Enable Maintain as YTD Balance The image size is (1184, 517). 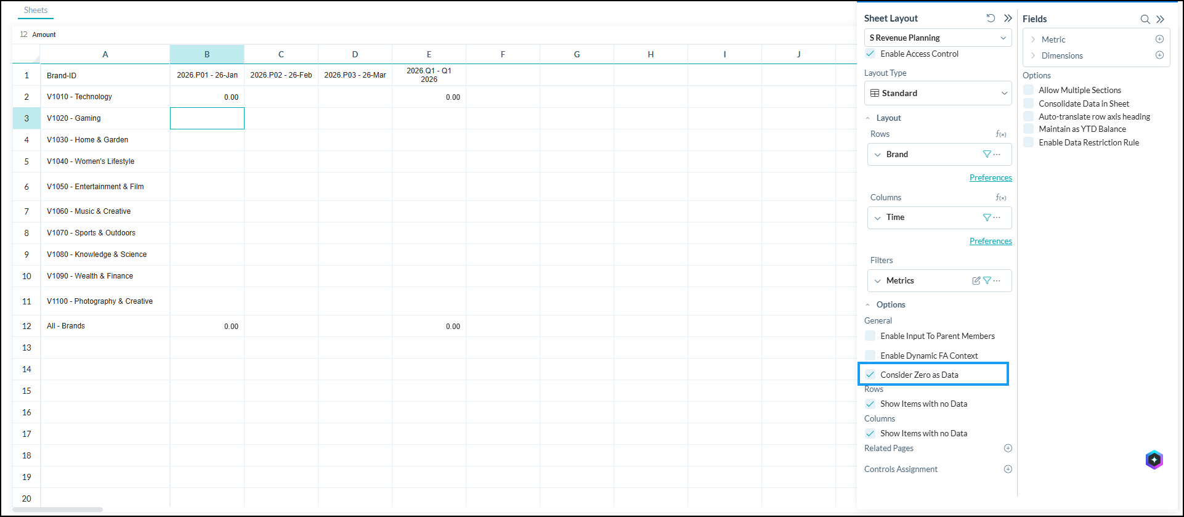[x=1028, y=129]
